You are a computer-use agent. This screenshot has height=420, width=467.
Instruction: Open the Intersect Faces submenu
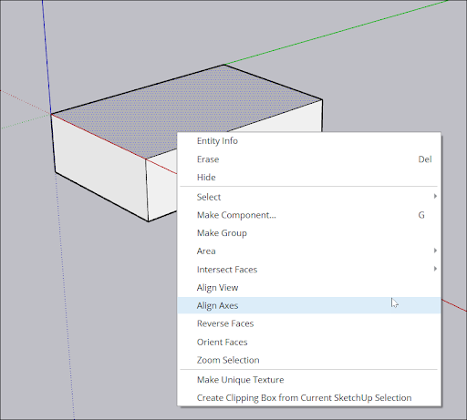[308, 270]
